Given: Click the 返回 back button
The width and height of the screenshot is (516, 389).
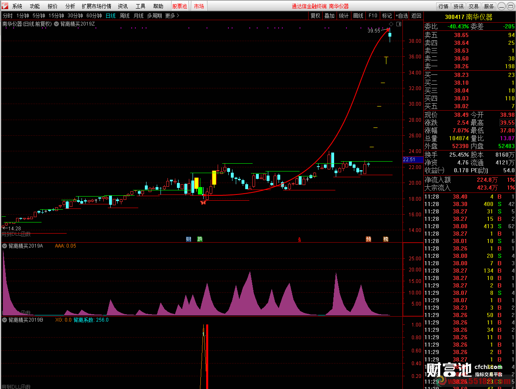Looking at the screenshot, I should pyautogui.click(x=416, y=16).
